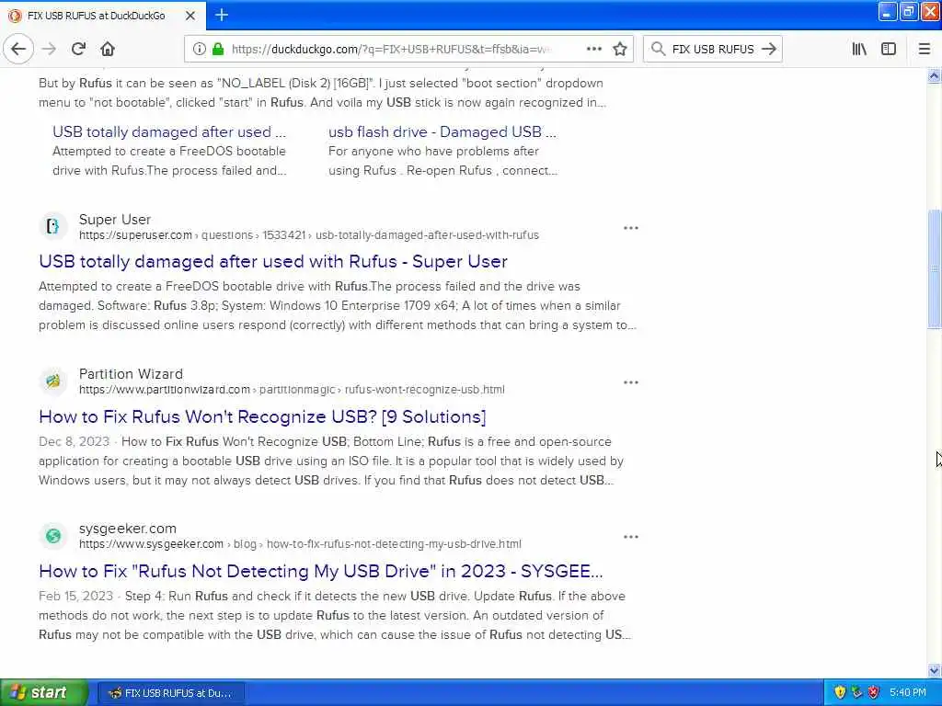Click the yellow security shield tray icon

[840, 693]
